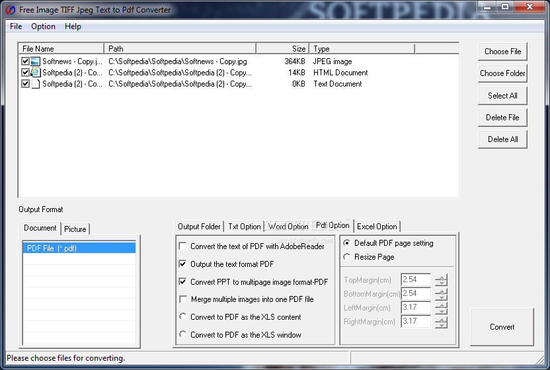Screen dimensions: 550x370
Task: Click the 364KB size cell
Action: pos(295,61)
